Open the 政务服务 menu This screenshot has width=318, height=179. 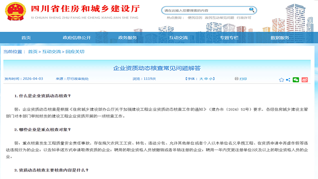click(128, 38)
